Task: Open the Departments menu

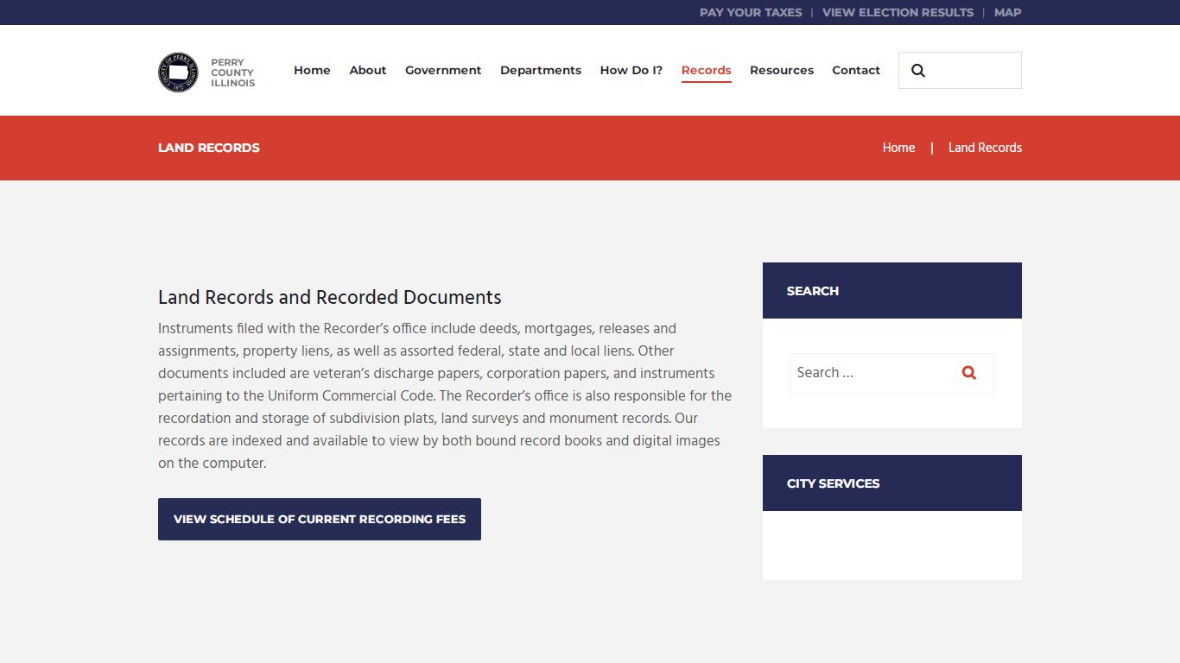Action: point(541,70)
